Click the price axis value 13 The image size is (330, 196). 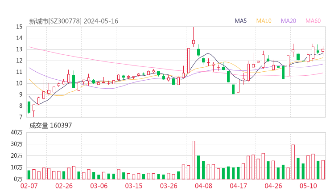19,49
